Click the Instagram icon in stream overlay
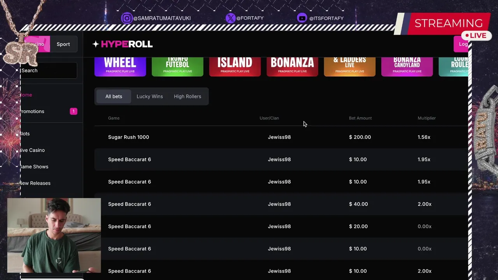 [127, 18]
